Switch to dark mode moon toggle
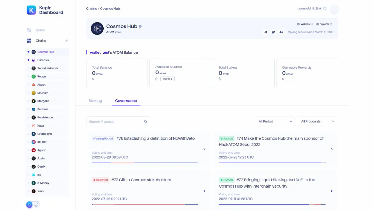The height and width of the screenshot is (210, 373). [x=36, y=205]
